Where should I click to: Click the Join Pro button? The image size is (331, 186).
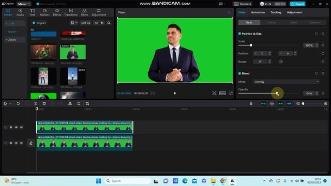tap(280, 4)
